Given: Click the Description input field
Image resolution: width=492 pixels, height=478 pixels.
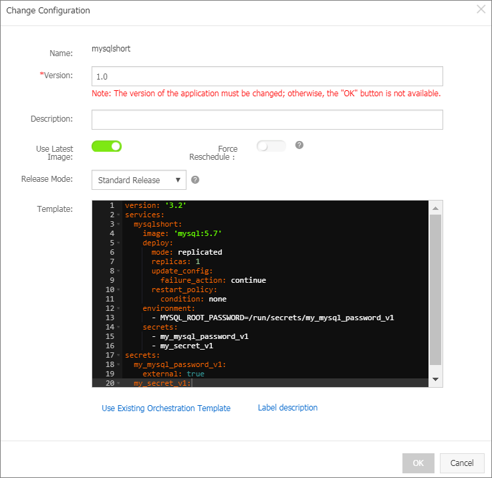Looking at the screenshot, I should (x=267, y=120).
